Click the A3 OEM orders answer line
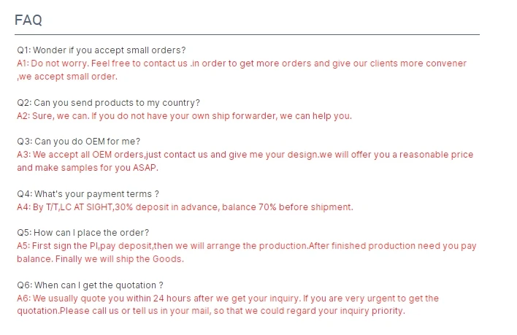Viewport: 517px width, 335px height. (x=245, y=155)
